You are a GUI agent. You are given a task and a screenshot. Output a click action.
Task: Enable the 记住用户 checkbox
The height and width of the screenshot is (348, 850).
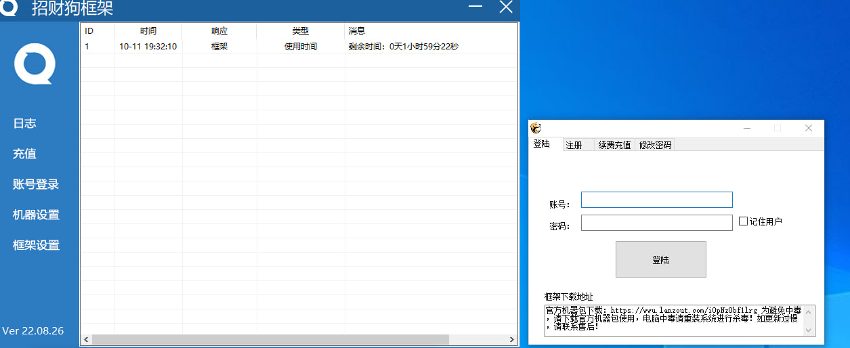pos(743,221)
